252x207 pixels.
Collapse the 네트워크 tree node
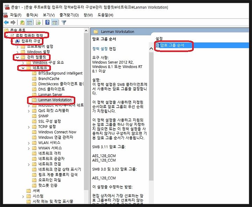[x=23, y=68]
